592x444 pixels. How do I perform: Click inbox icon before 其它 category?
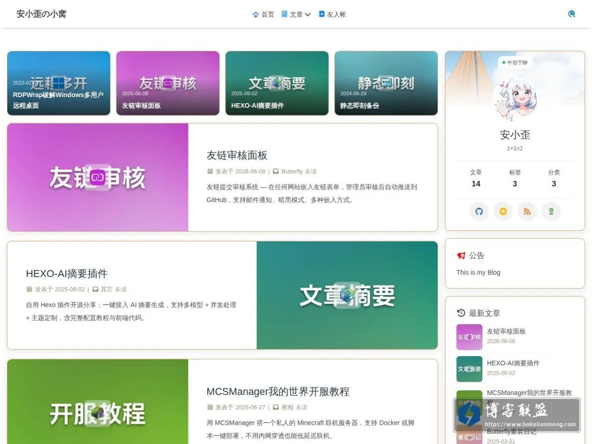click(95, 290)
